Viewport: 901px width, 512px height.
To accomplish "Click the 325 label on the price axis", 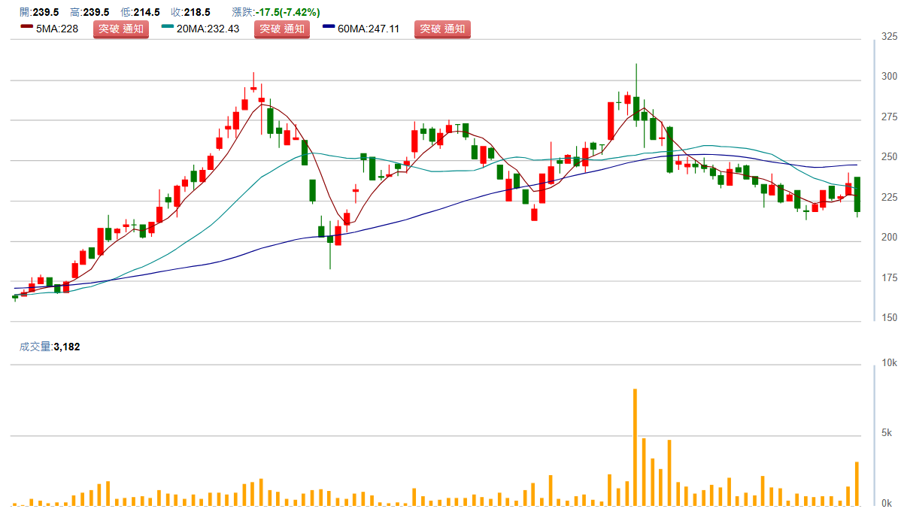I will click(888, 36).
